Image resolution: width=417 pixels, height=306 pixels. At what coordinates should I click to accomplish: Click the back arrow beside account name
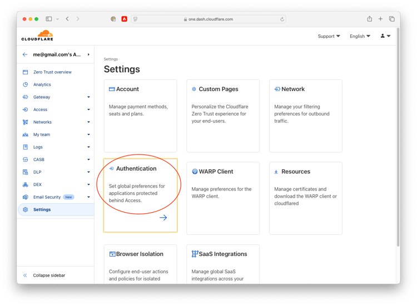25,54
